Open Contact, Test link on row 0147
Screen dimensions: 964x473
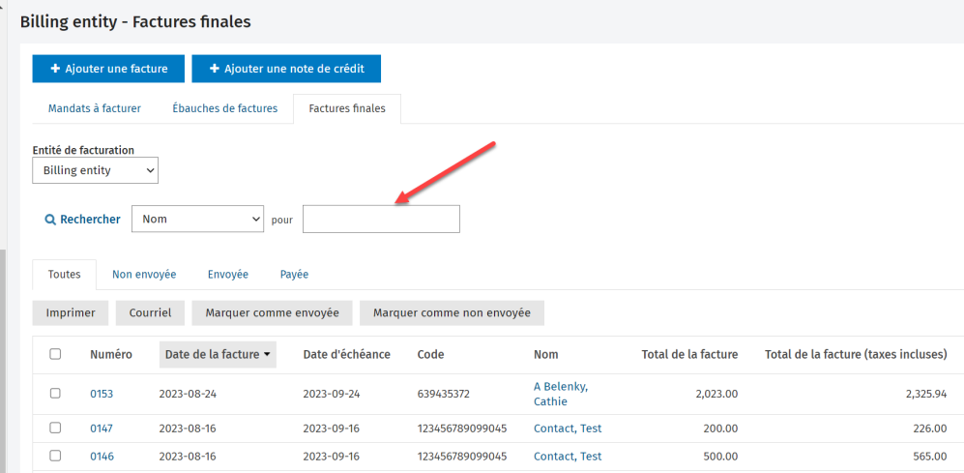(x=568, y=429)
